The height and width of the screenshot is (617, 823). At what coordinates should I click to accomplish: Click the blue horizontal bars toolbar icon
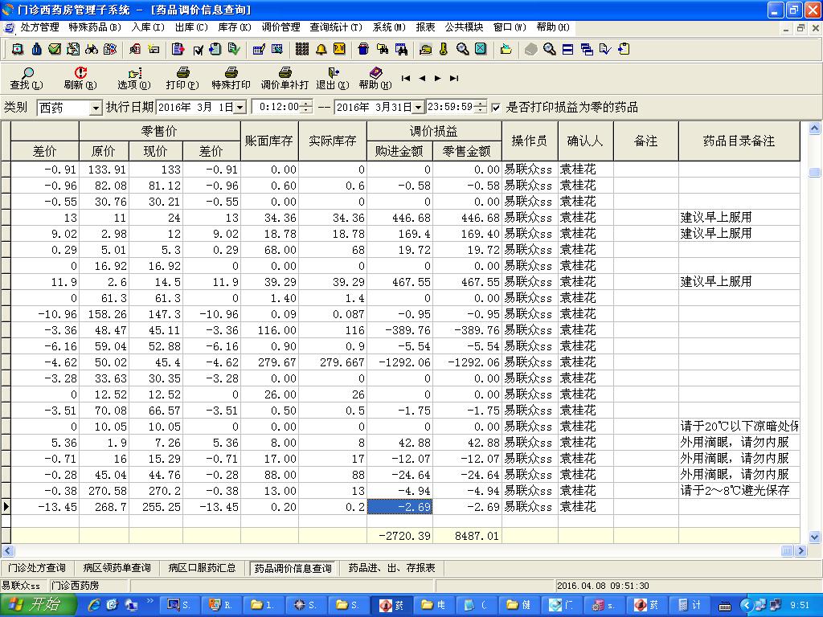[x=567, y=49]
